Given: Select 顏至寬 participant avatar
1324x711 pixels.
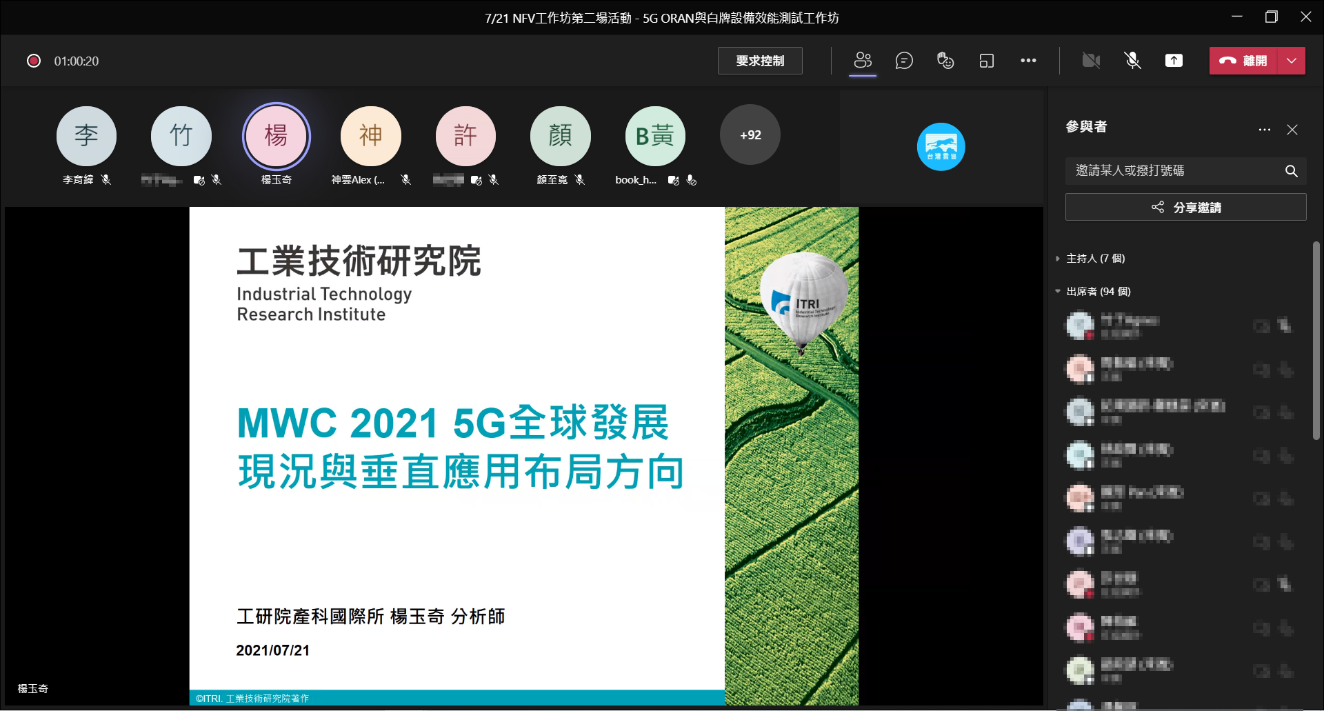Looking at the screenshot, I should pyautogui.click(x=560, y=136).
